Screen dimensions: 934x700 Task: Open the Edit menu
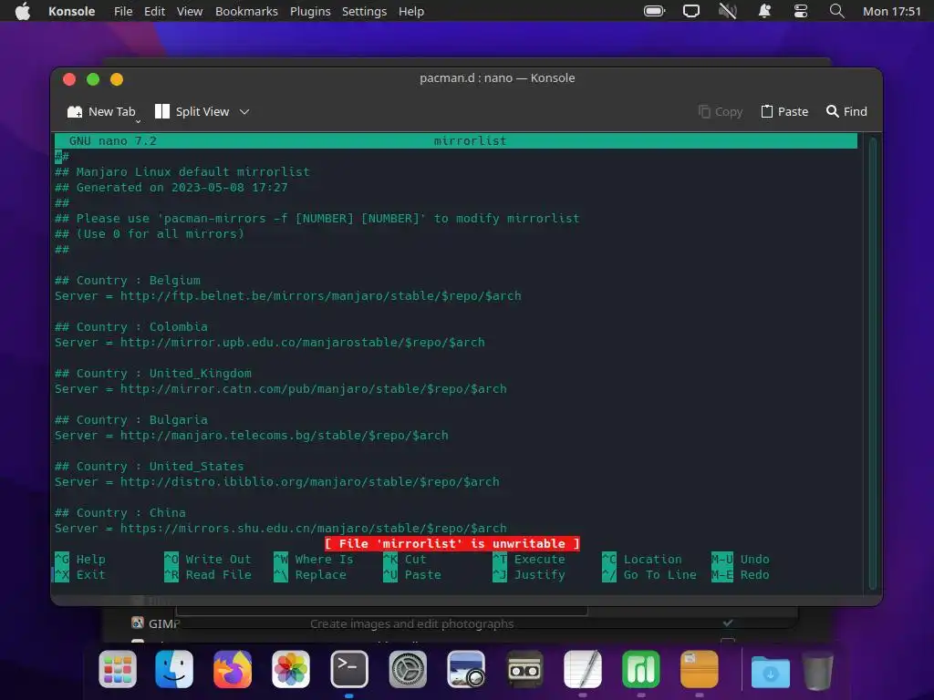[154, 11]
